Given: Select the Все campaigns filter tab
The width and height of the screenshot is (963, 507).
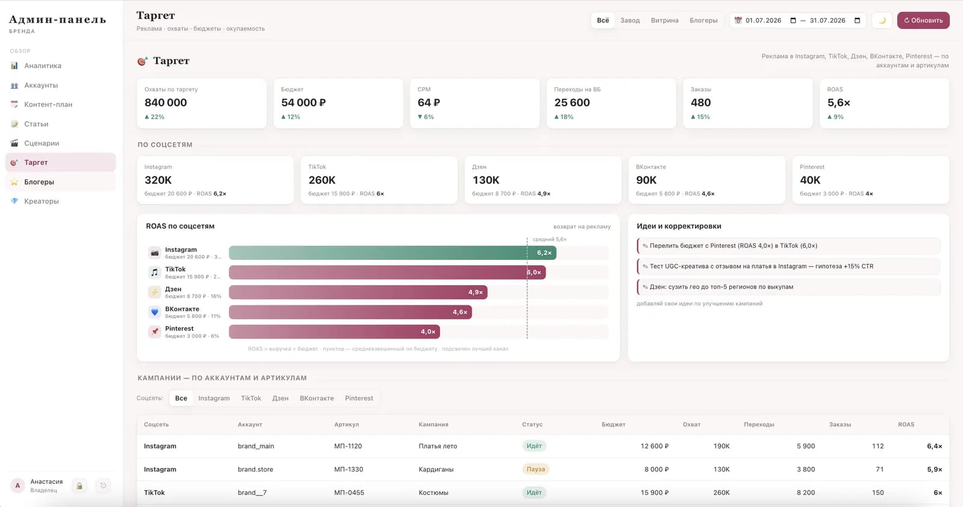Looking at the screenshot, I should coord(181,398).
